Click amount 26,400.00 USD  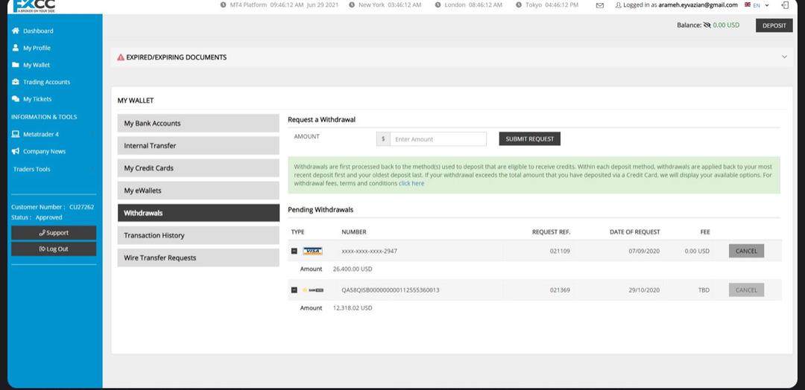(353, 269)
